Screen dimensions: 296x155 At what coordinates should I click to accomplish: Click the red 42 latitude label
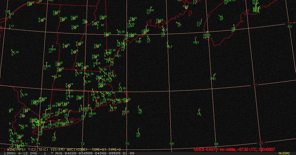click(255, 85)
